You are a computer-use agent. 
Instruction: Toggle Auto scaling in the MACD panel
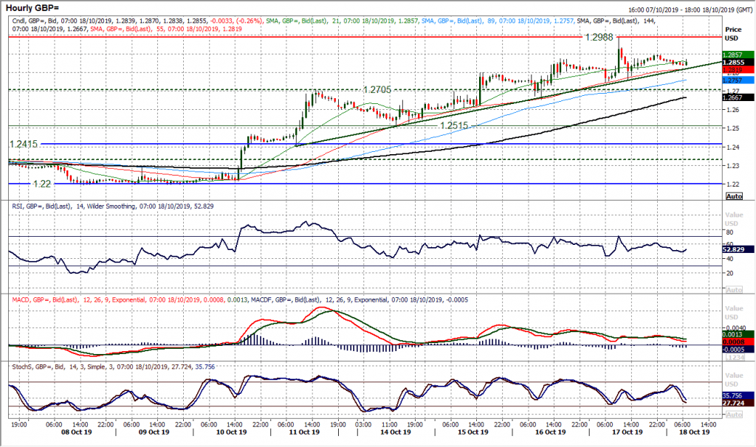pos(734,357)
